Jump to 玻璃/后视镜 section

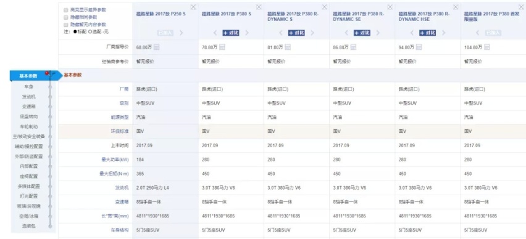coord(28,206)
